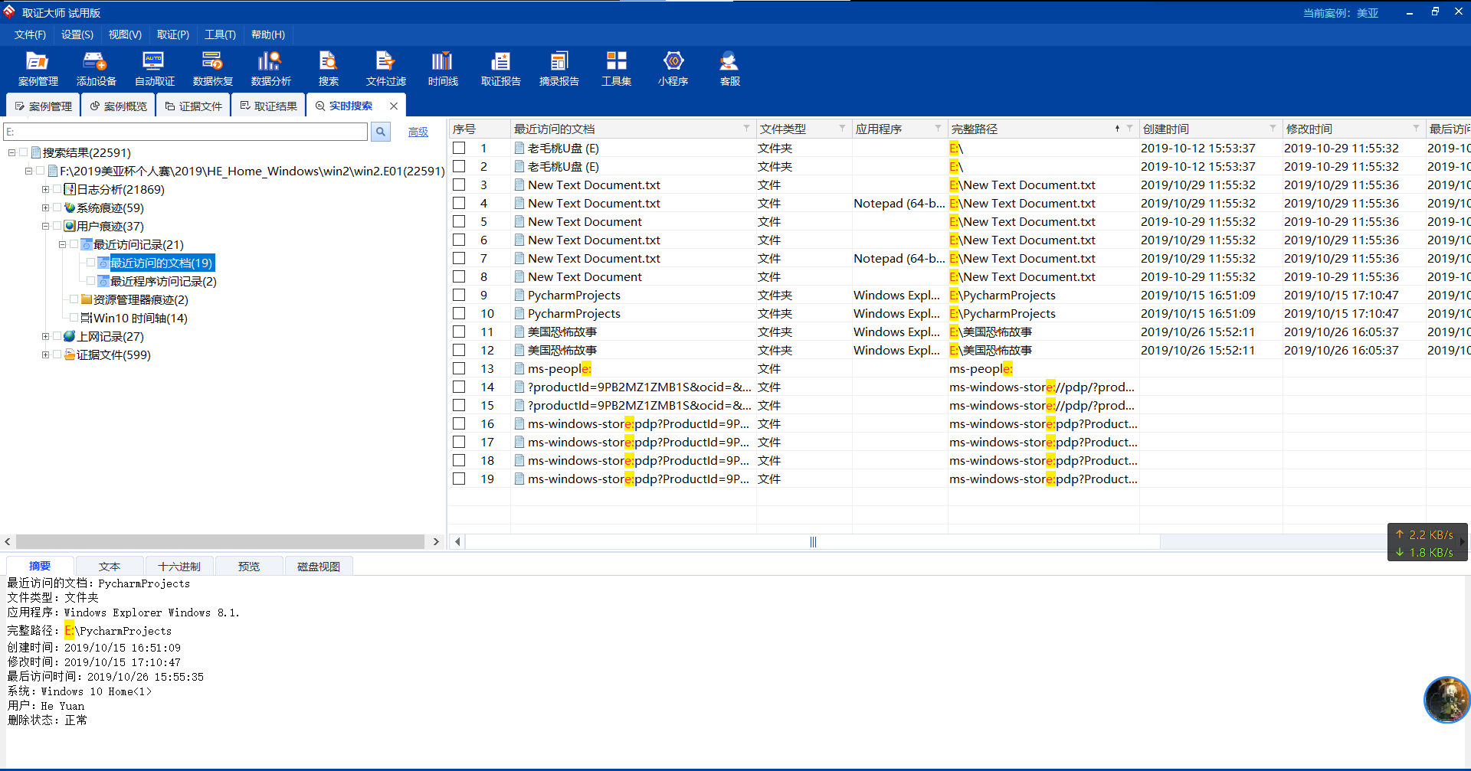Tick the 日志分析(21869) tree checkbox
1471x771 pixels.
click(x=57, y=189)
